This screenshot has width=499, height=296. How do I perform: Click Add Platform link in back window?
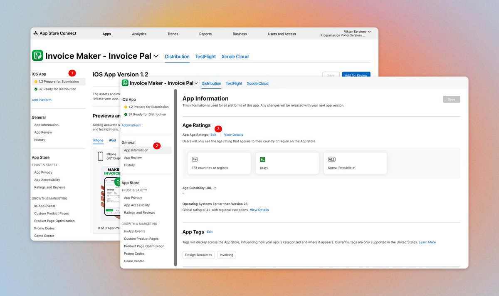point(42,100)
